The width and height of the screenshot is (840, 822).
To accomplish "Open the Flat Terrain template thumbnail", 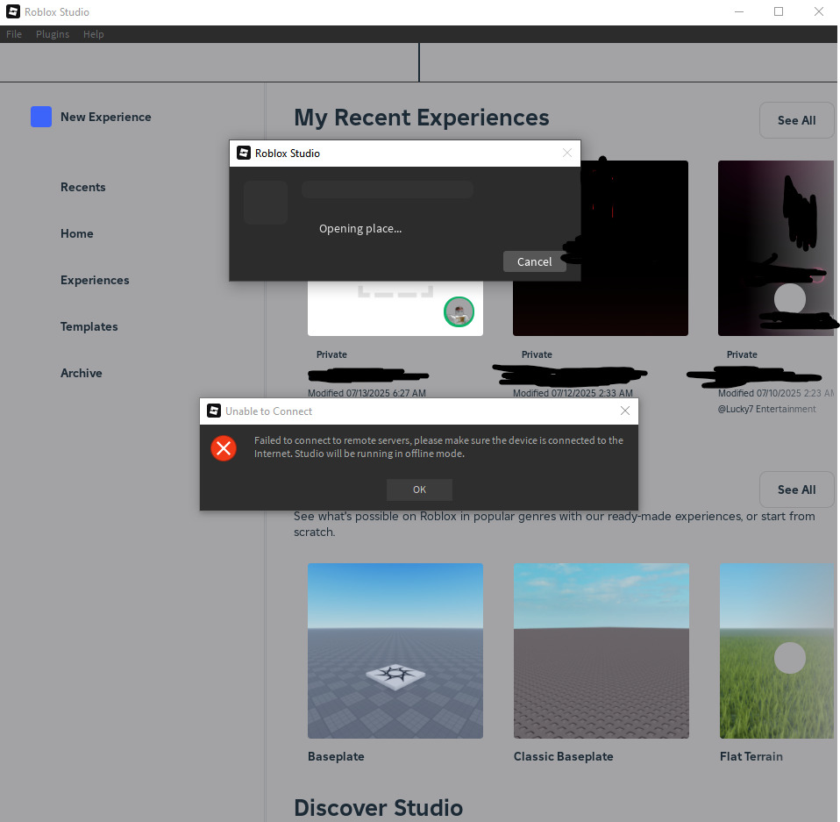I will click(x=777, y=651).
